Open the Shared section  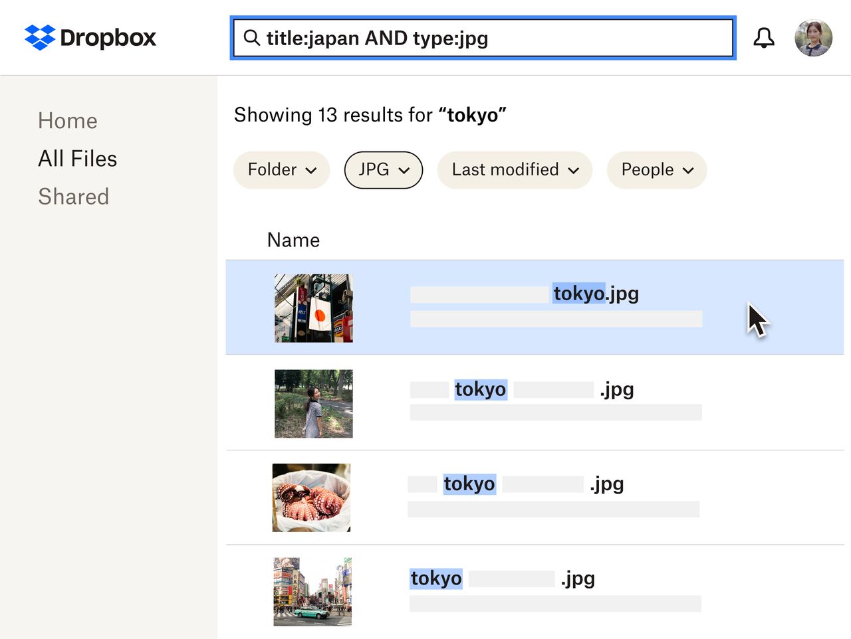click(x=74, y=197)
